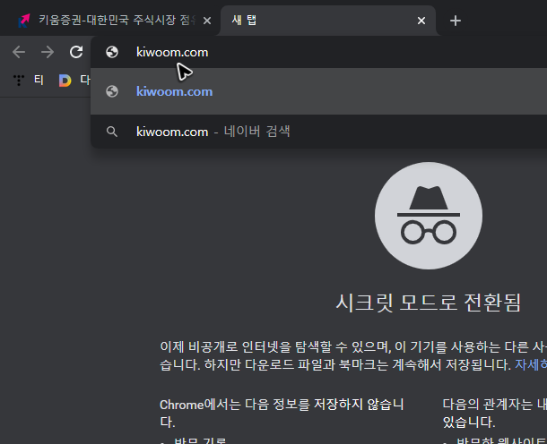Click the globe icon of highlighted suggestion
The height and width of the screenshot is (444, 547).
[112, 91]
